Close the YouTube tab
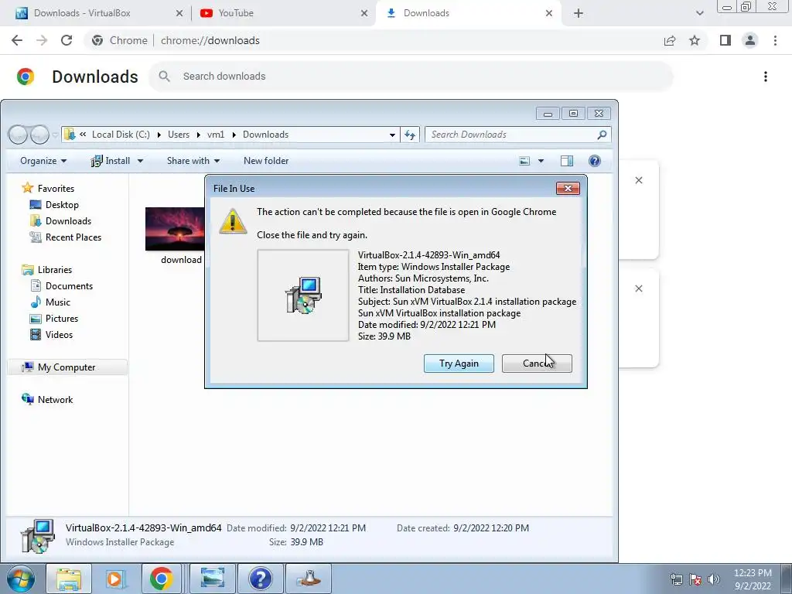 pyautogui.click(x=364, y=14)
